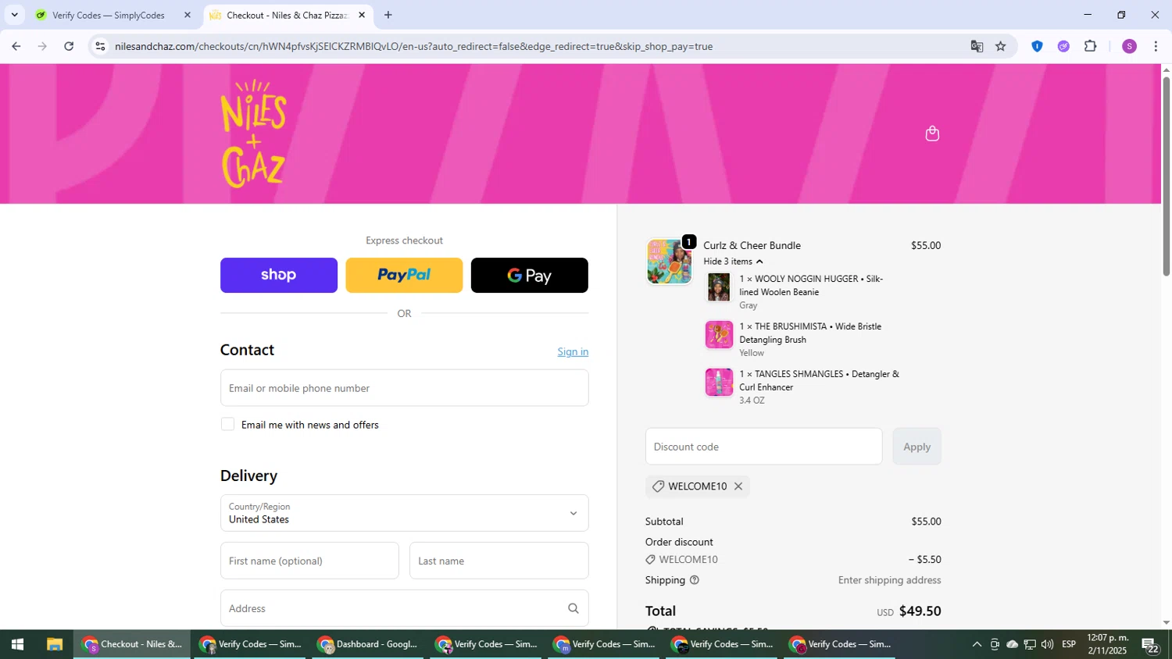
Task: Click the Discount code field
Action: tap(763, 447)
